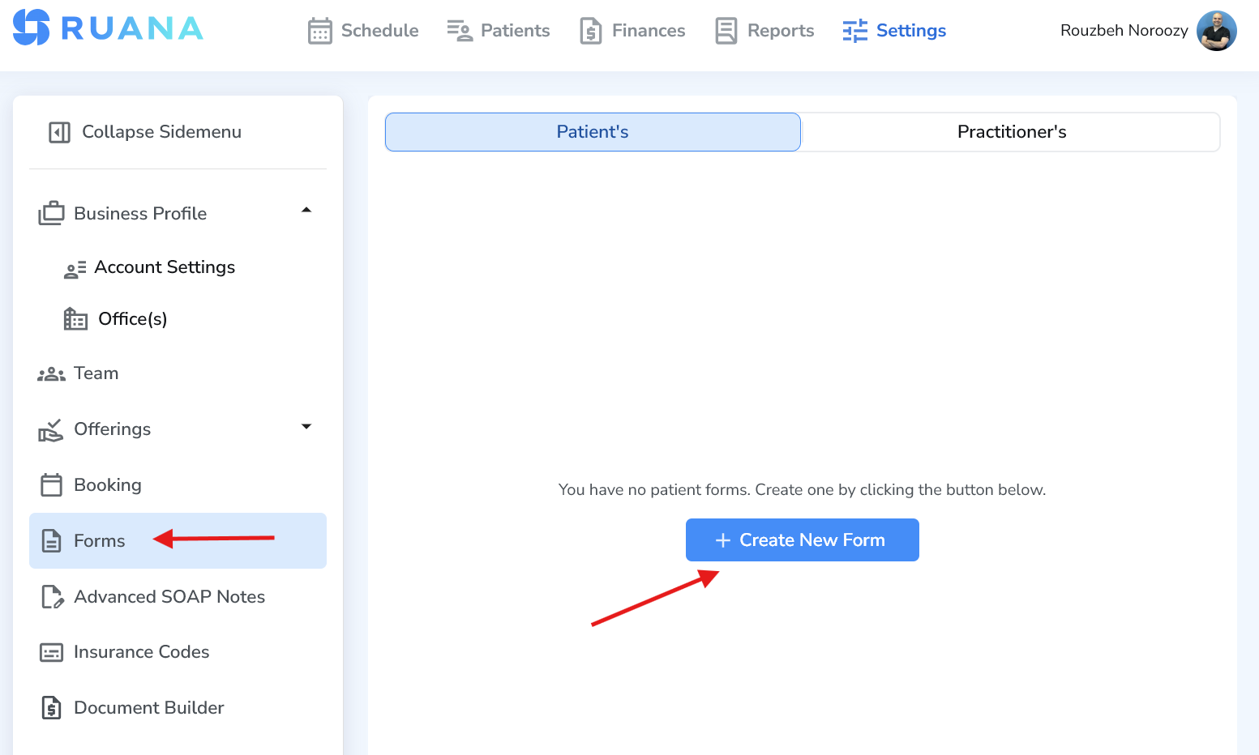This screenshot has height=755, width=1259.
Task: Click the Settings sliders icon
Action: (854, 31)
